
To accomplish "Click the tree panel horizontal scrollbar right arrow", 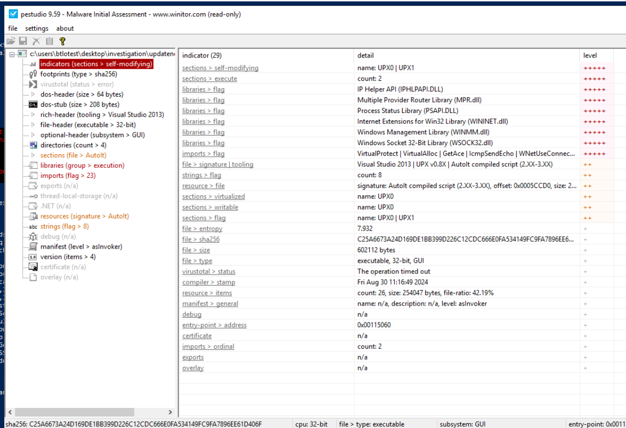I will coord(170,412).
